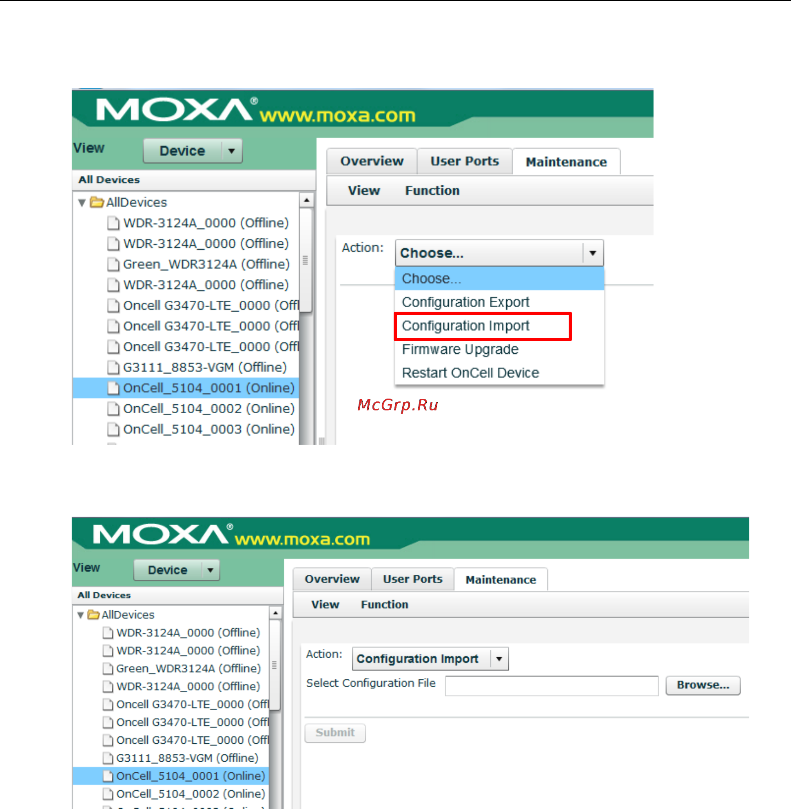Switch to the Overview tab in the top screenshot

[371, 161]
